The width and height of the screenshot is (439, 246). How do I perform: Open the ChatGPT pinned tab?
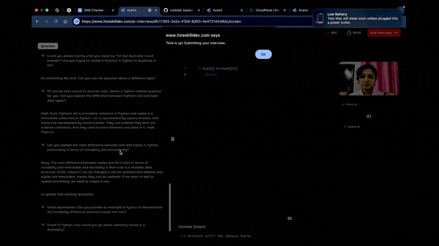[x=69, y=10]
